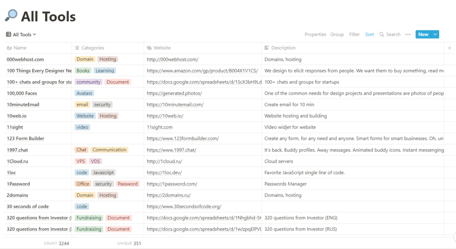Open the UNIQUE calculation under Categories
Image resolution: width=456 pixels, height=249 pixels.
click(x=129, y=244)
